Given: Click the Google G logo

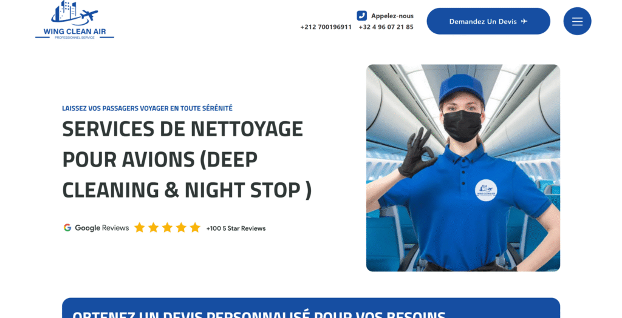Looking at the screenshot, I should click(x=67, y=228).
